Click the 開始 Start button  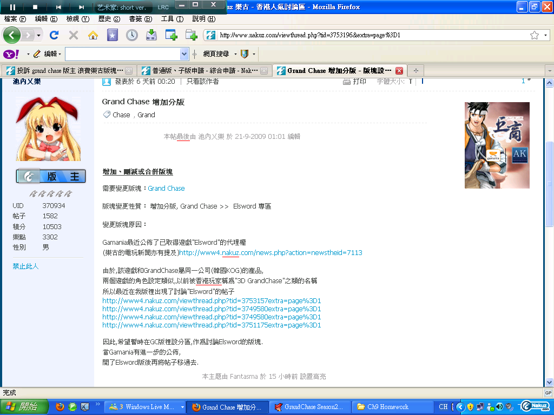pos(23,407)
